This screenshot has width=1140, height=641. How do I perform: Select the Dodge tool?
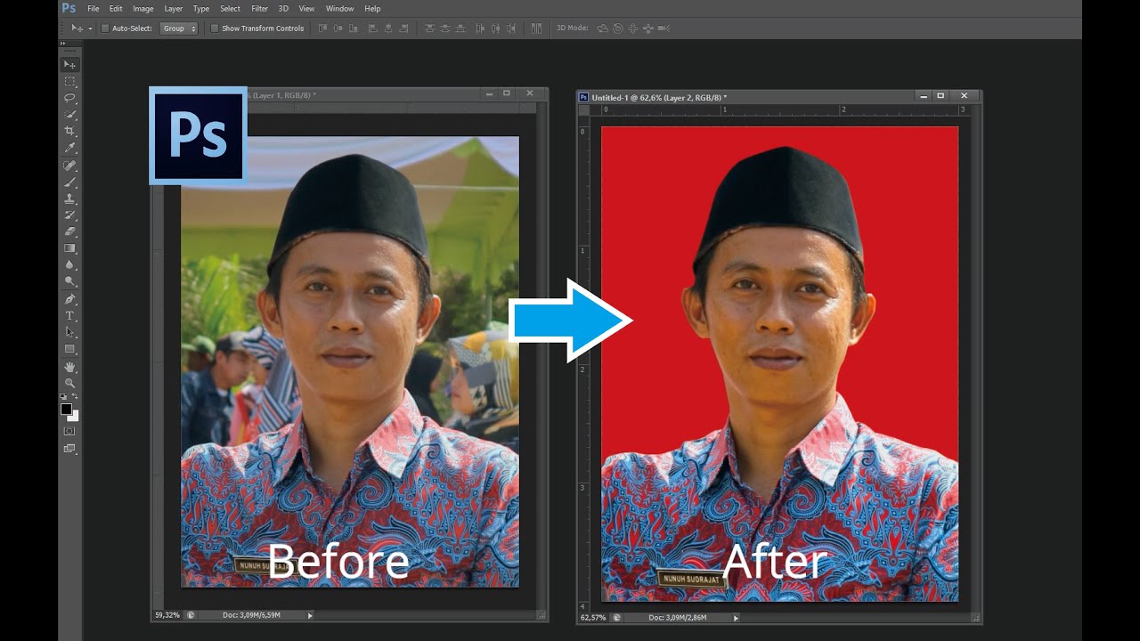(x=69, y=281)
